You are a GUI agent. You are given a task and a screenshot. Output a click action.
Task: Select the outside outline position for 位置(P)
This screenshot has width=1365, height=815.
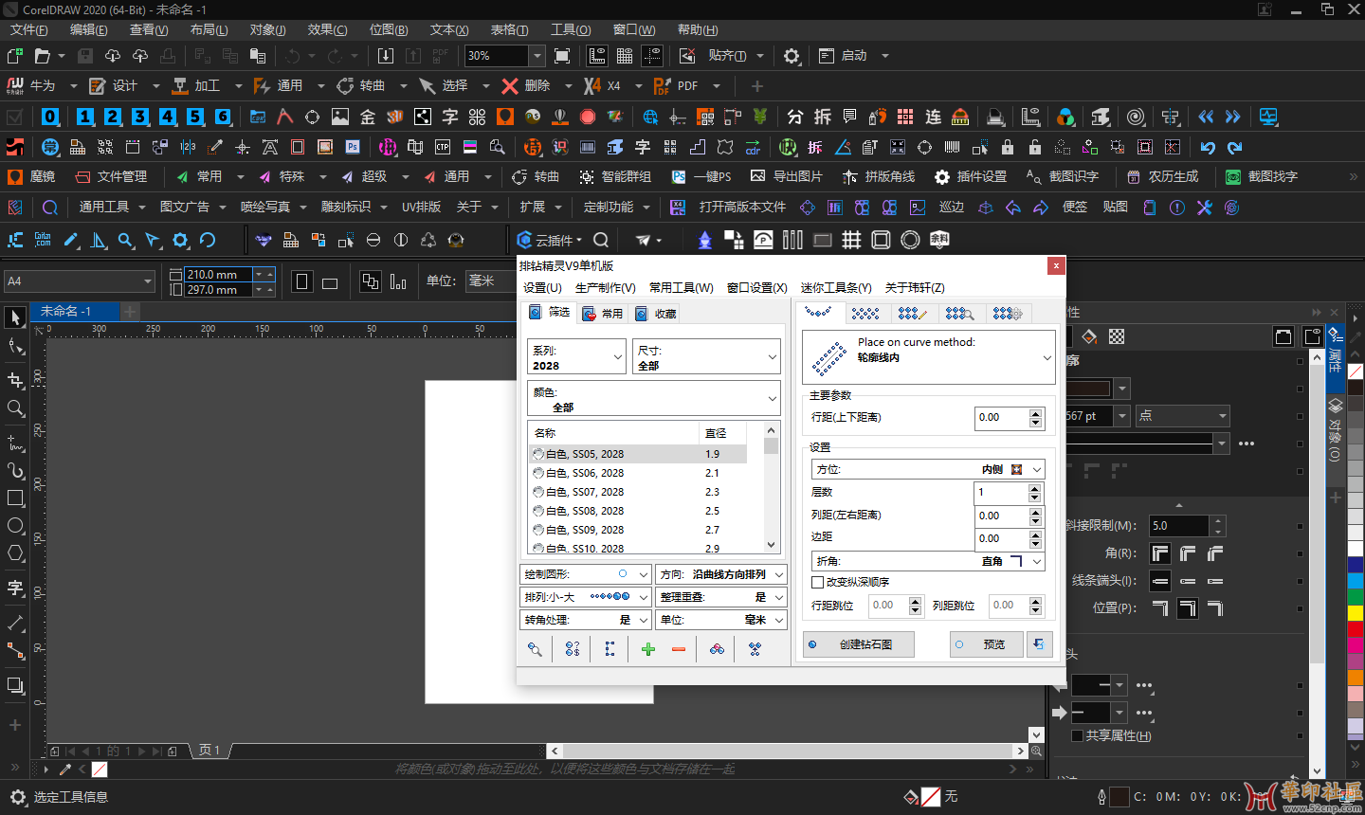1160,607
